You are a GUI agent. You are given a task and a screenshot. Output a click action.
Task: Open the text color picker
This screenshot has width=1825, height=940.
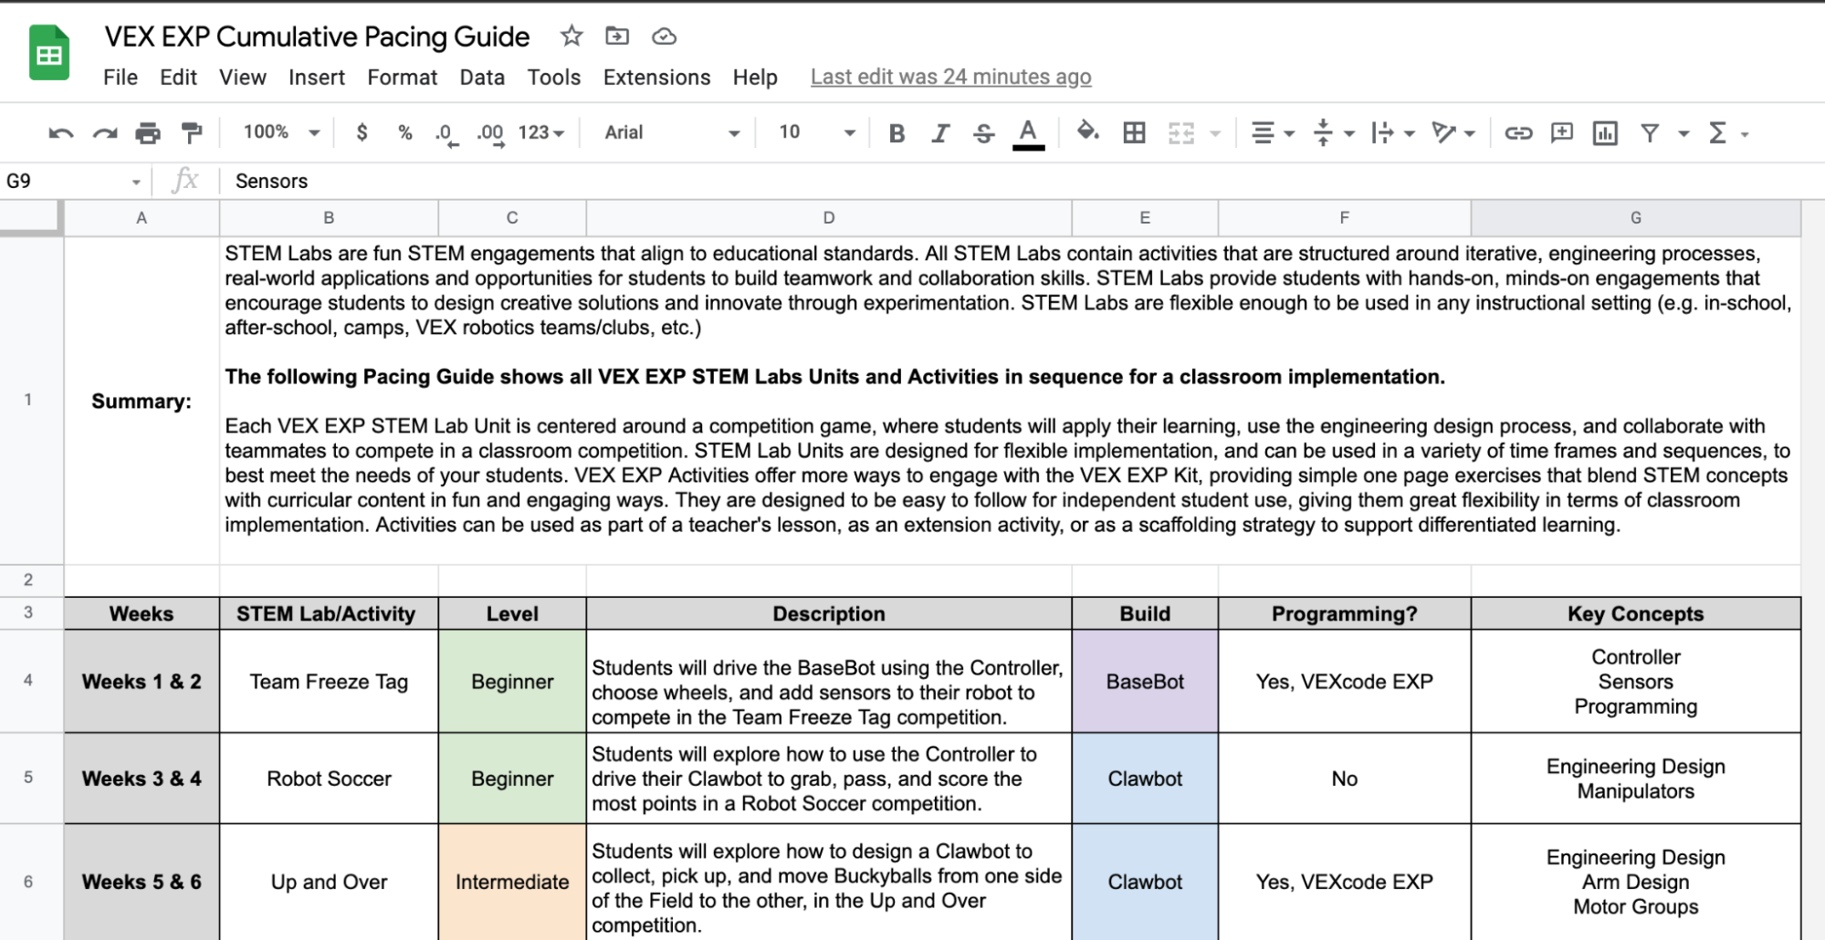(1027, 132)
